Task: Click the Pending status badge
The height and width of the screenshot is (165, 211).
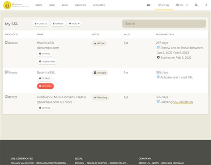Action: (x=101, y=98)
